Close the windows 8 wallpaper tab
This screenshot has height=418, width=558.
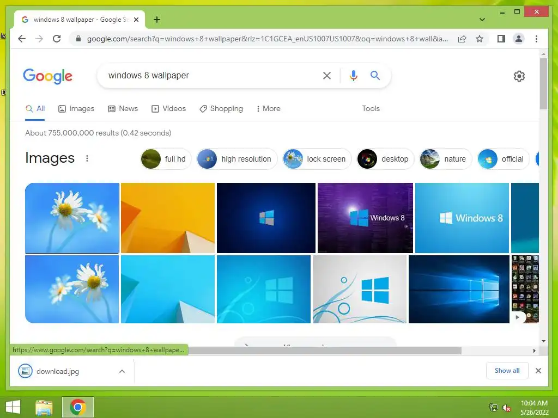(x=136, y=20)
